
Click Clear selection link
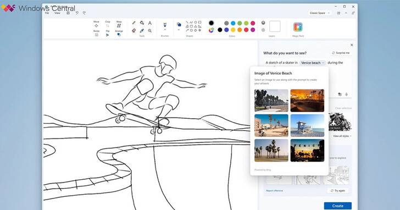click(x=343, y=108)
